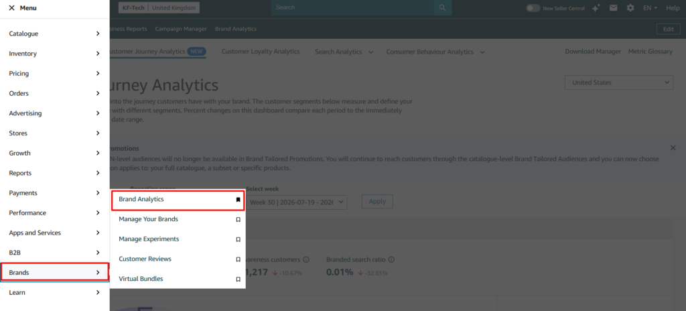Open the United States marketplace dropdown
The width and height of the screenshot is (686, 311).
point(618,82)
